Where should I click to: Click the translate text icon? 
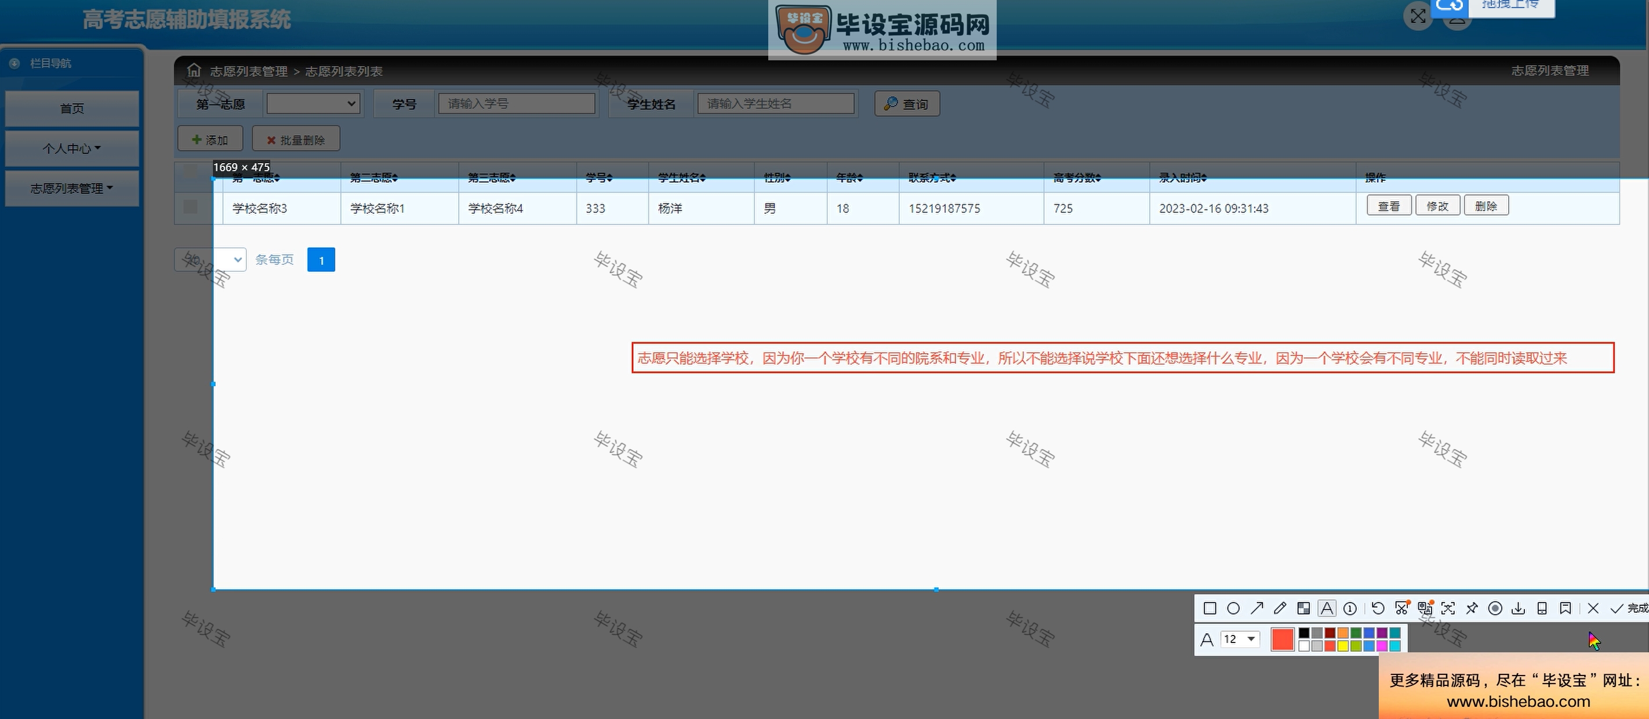click(x=1425, y=608)
